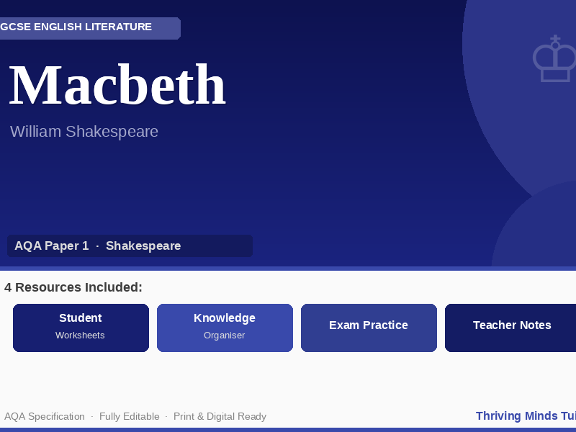Open the Shakespeare dropdown in the badge
The width and height of the screenshot is (576, 432).
click(143, 246)
